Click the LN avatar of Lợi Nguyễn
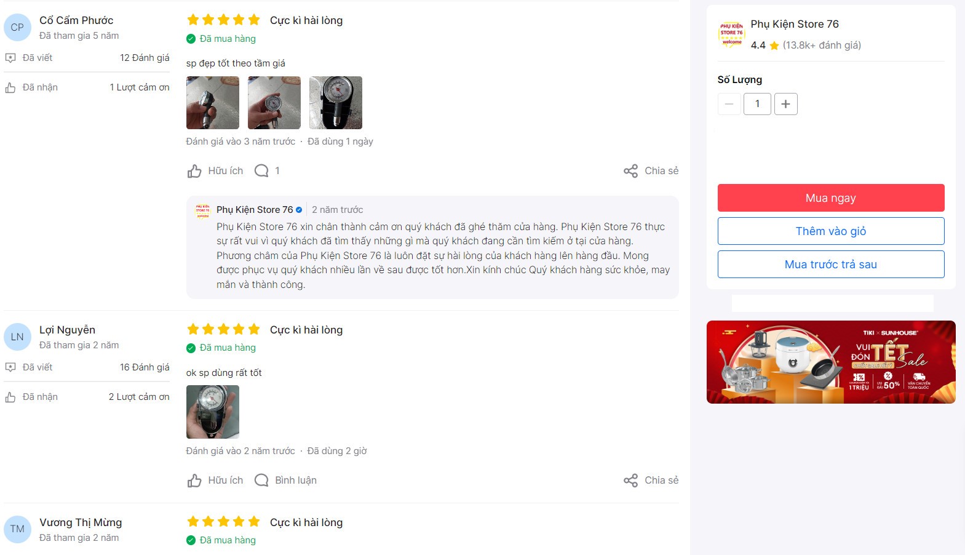This screenshot has height=555, width=965. point(17,337)
